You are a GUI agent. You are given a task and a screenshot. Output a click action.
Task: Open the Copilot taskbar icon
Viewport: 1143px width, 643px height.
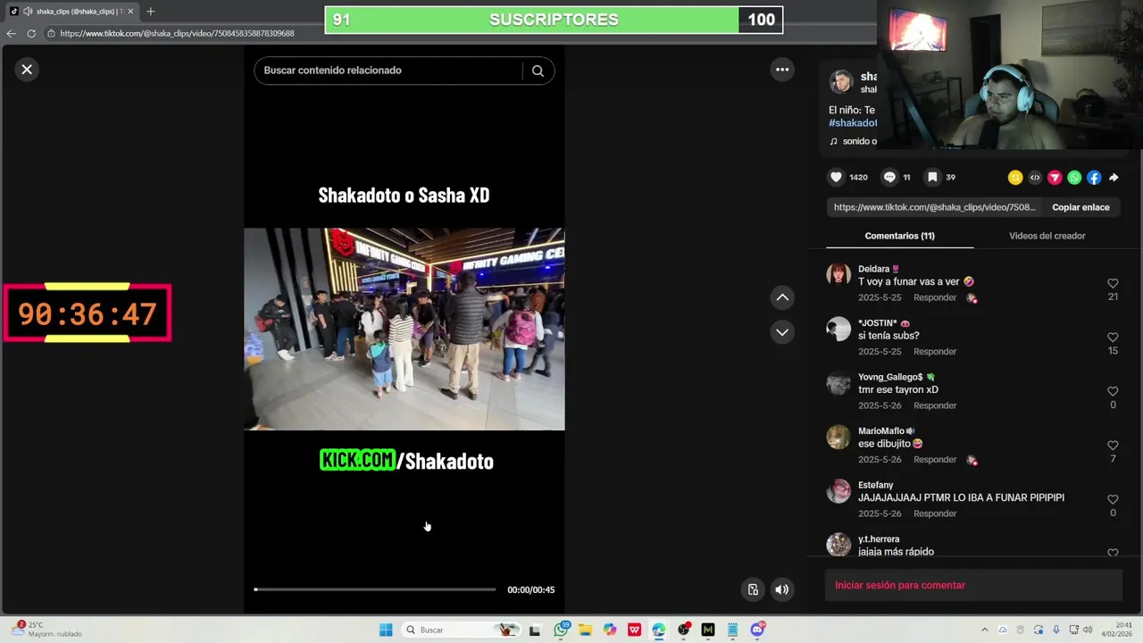[x=610, y=630]
